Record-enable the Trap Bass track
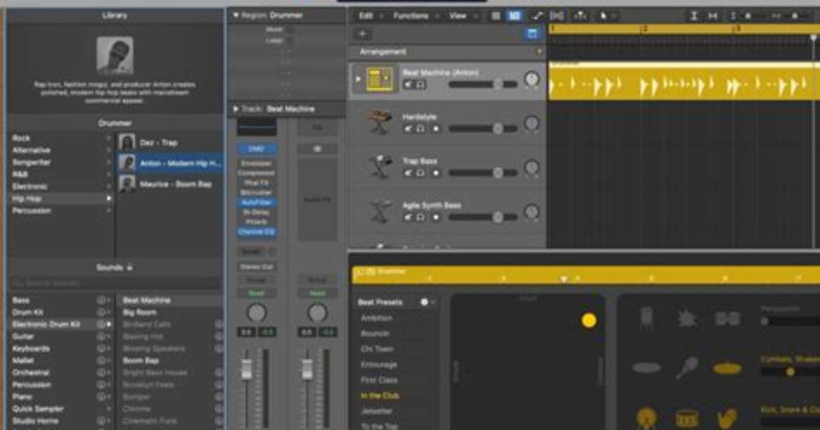This screenshot has height=430, width=820. click(435, 173)
